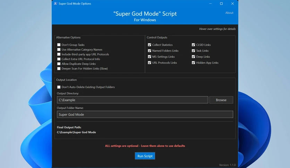Image resolution: width=290 pixels, height=168 pixels.
Task: Click the Output Directory text field
Action: click(133, 100)
